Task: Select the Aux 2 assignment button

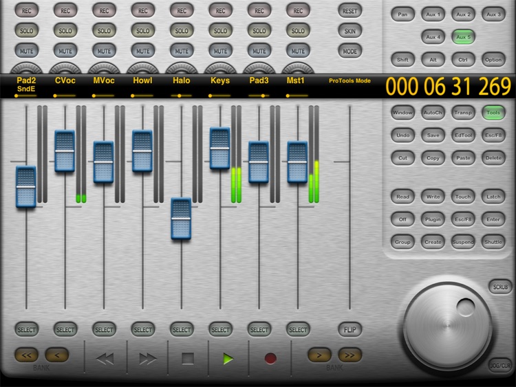Action: [463, 14]
